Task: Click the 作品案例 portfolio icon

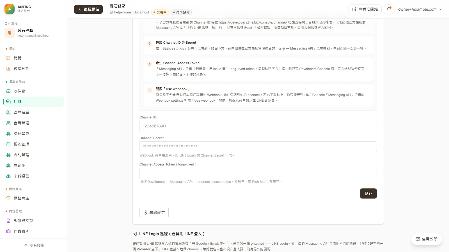Action: coord(8,231)
